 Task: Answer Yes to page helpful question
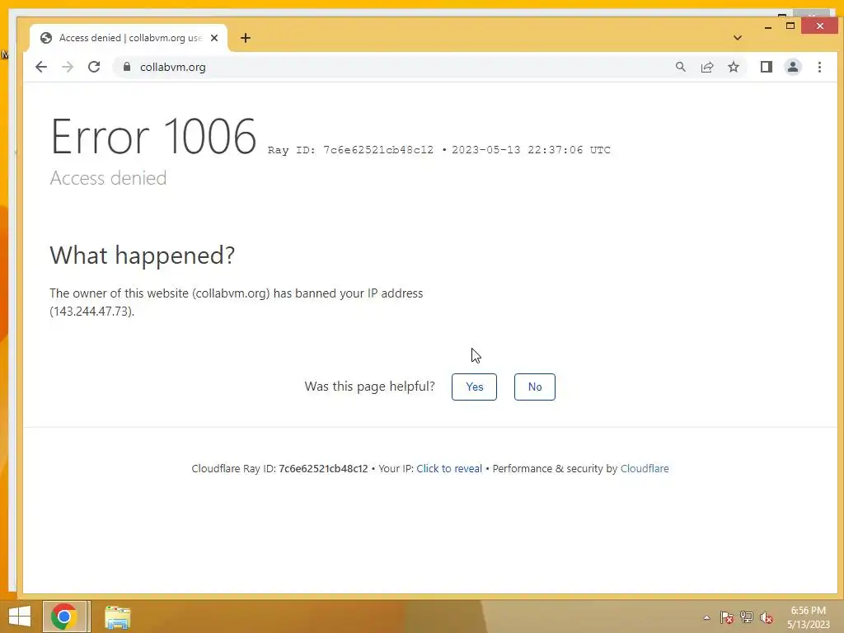[x=474, y=387]
